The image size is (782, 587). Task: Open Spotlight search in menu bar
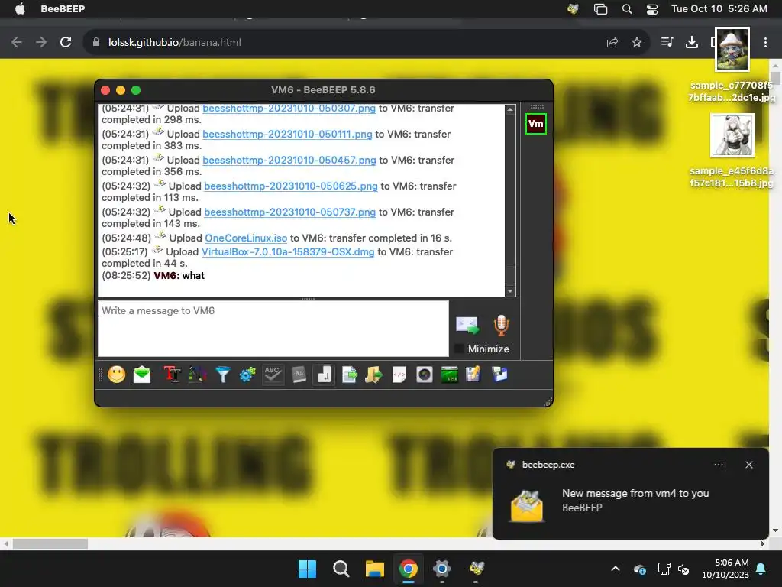(627, 9)
